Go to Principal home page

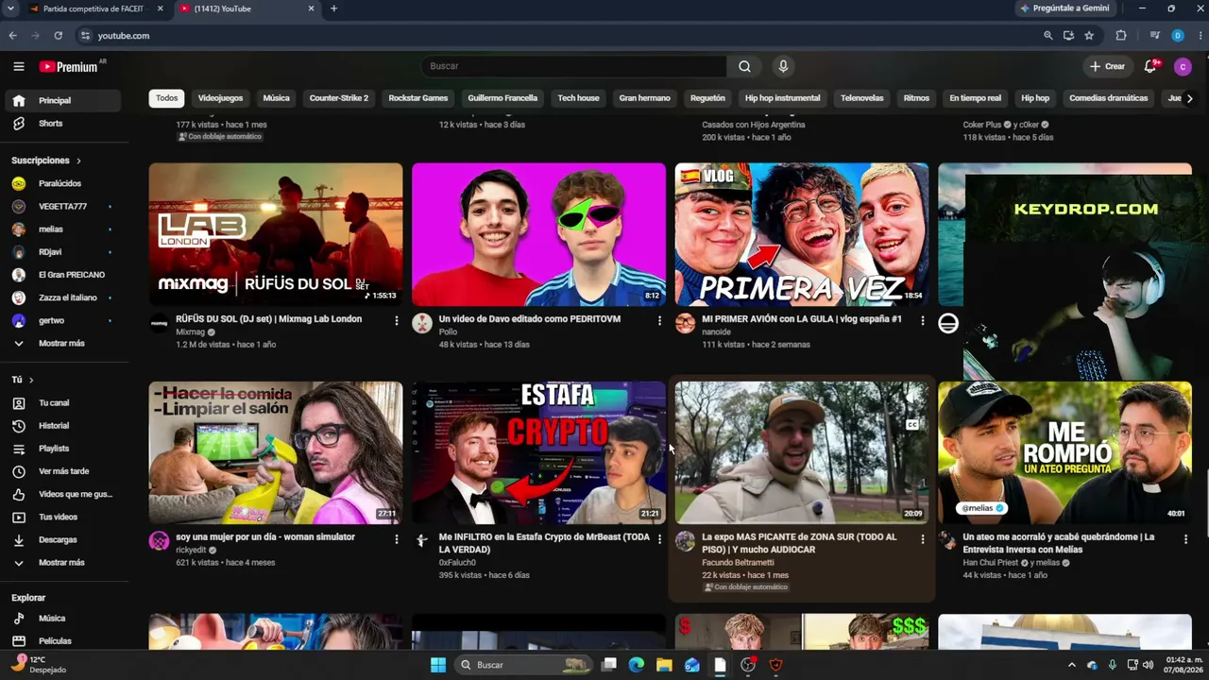coord(62,100)
